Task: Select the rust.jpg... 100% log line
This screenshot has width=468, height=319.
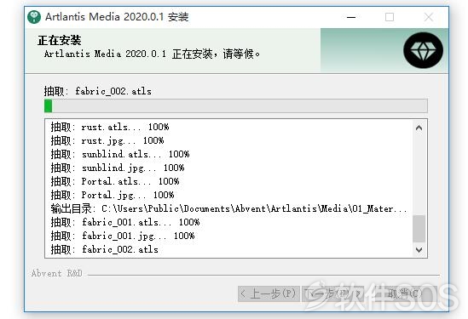Action: click(x=107, y=140)
